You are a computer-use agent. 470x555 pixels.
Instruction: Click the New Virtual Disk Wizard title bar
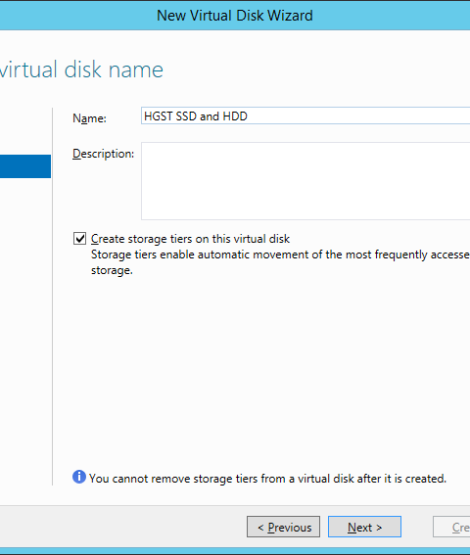pos(235,16)
